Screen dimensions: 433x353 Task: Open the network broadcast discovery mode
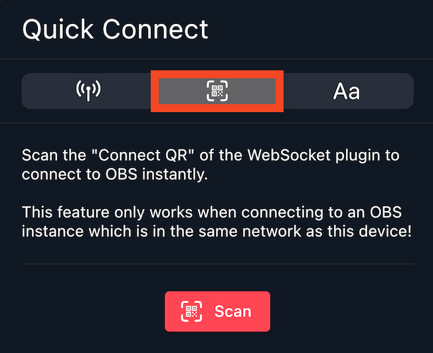pyautogui.click(x=88, y=91)
